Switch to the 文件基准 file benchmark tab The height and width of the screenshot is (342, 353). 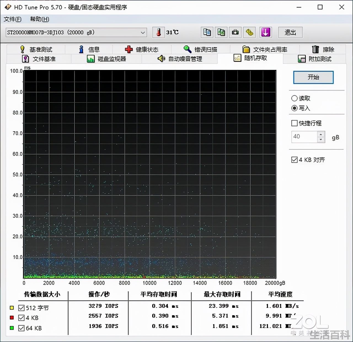click(x=39, y=59)
